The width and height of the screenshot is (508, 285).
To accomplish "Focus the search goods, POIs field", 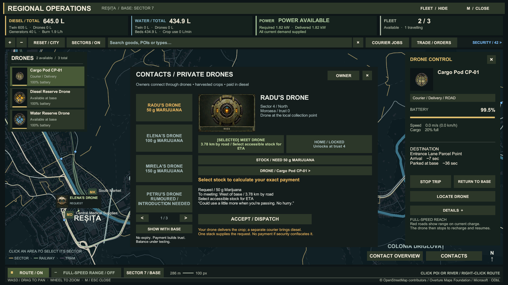I will (230, 42).
